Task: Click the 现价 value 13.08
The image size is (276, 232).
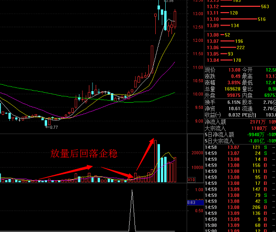Action: tap(234, 70)
